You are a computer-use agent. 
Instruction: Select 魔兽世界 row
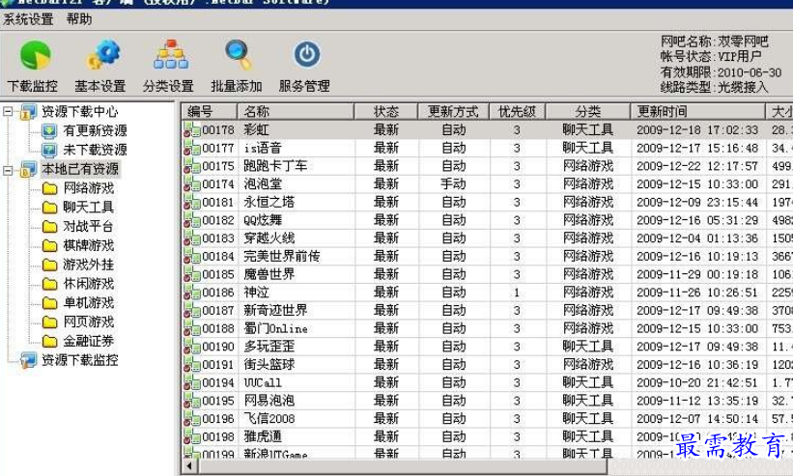(x=488, y=274)
